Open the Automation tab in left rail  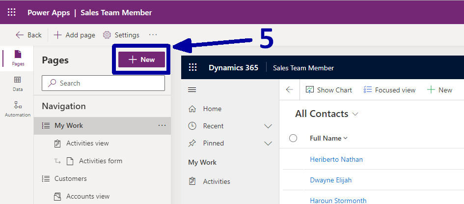click(18, 109)
